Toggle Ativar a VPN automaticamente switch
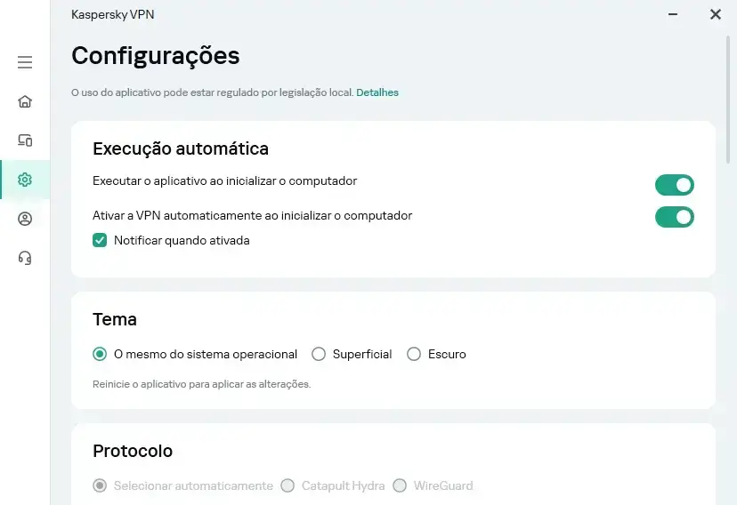 (675, 217)
